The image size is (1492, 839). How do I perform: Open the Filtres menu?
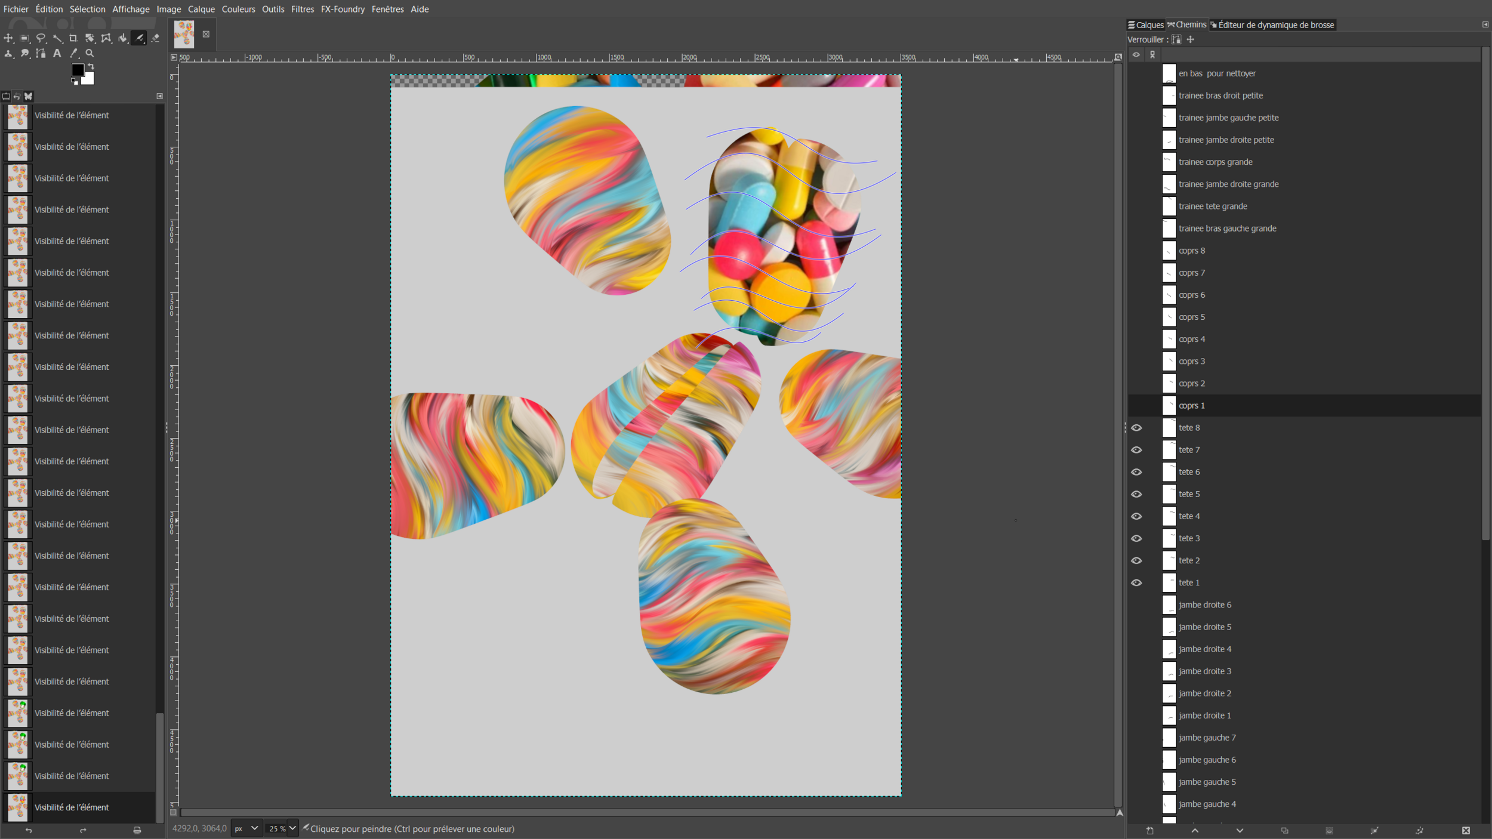pos(303,9)
